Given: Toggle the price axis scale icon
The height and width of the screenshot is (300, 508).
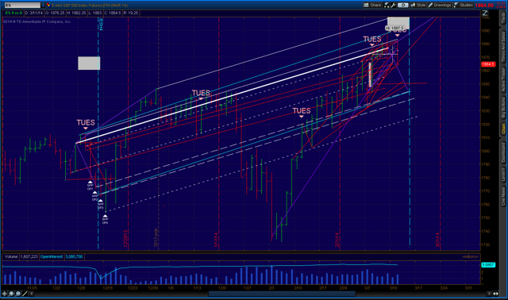Looking at the screenshot, I should pos(485,13).
